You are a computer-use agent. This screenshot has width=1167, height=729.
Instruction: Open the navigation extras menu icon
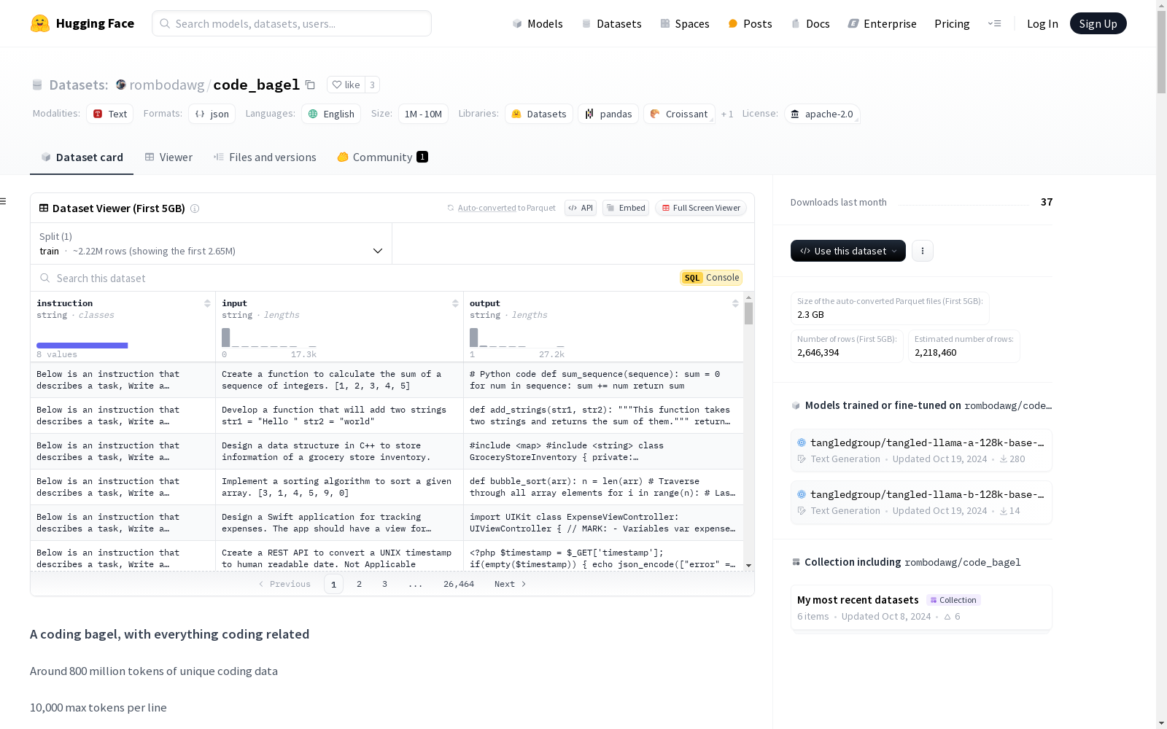point(994,23)
